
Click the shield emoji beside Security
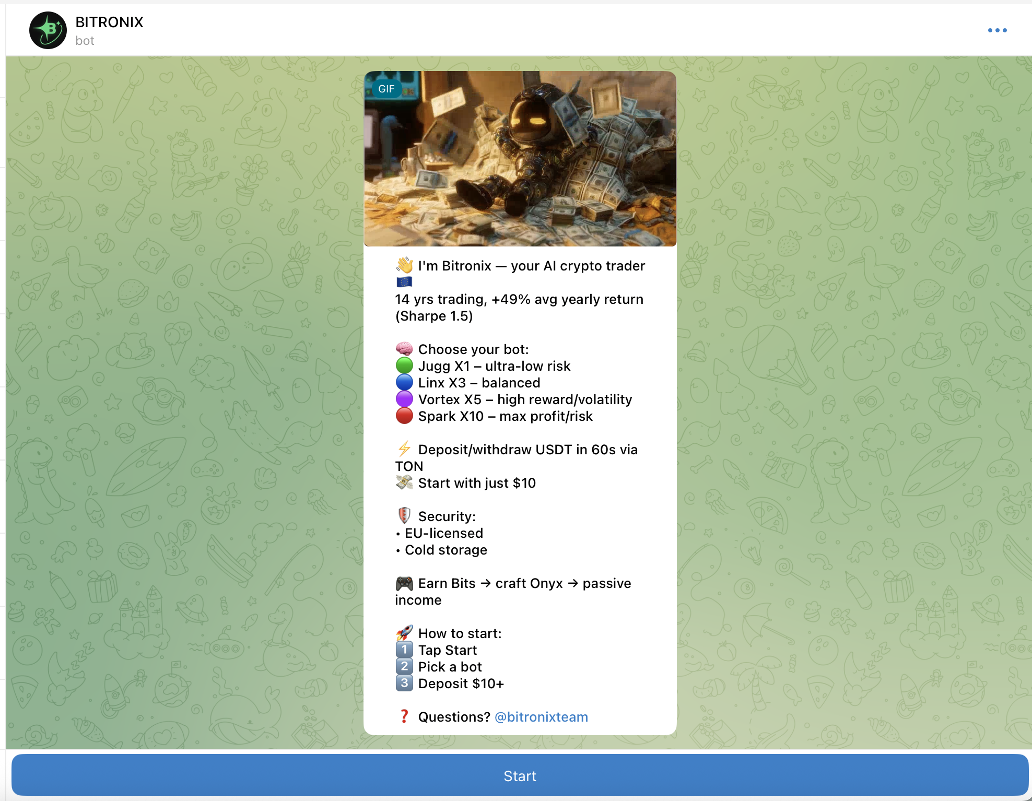tap(404, 516)
